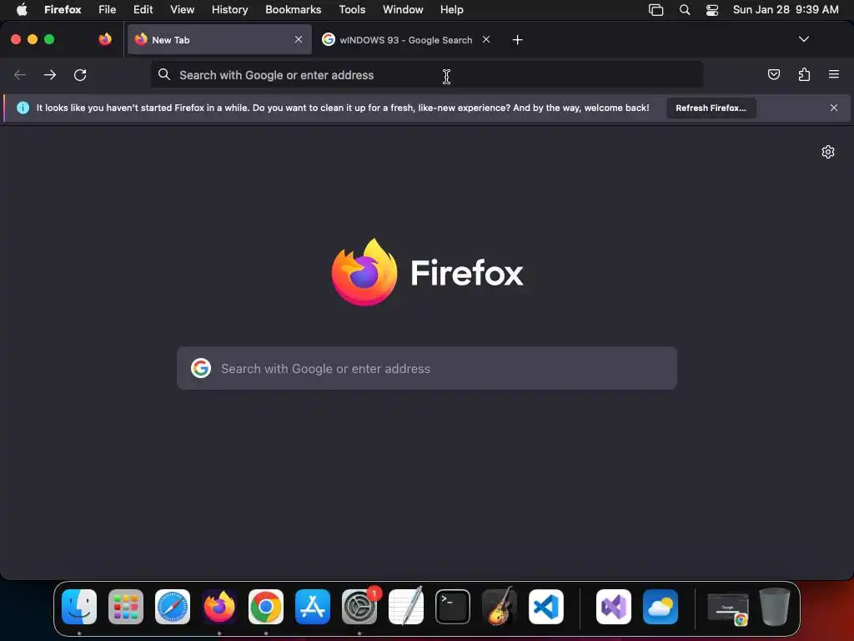Open Safari from the Dock
854x641 pixels.
(173, 607)
